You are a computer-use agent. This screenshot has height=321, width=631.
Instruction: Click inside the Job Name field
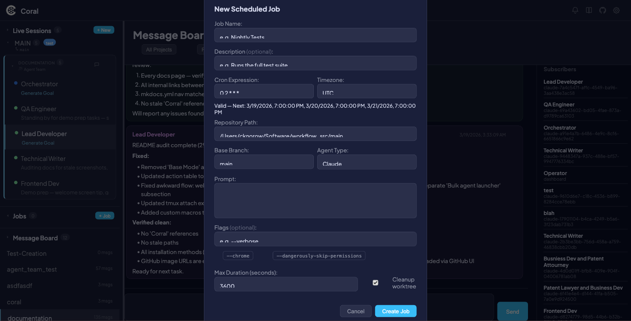tap(315, 35)
